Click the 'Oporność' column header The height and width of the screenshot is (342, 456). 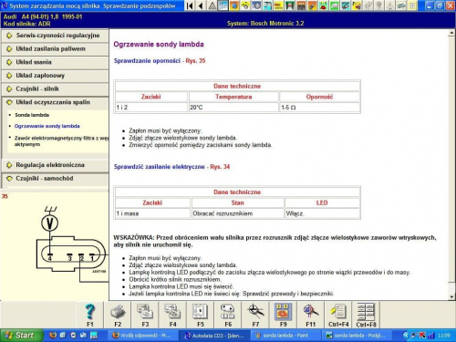tap(319, 97)
